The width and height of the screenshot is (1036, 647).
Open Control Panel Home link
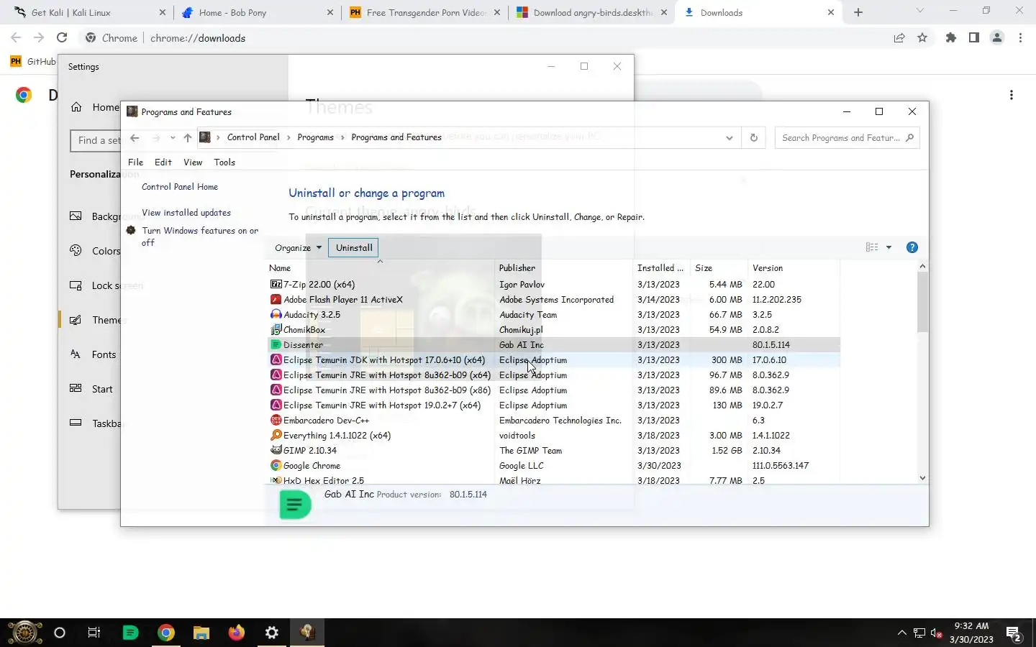180,186
